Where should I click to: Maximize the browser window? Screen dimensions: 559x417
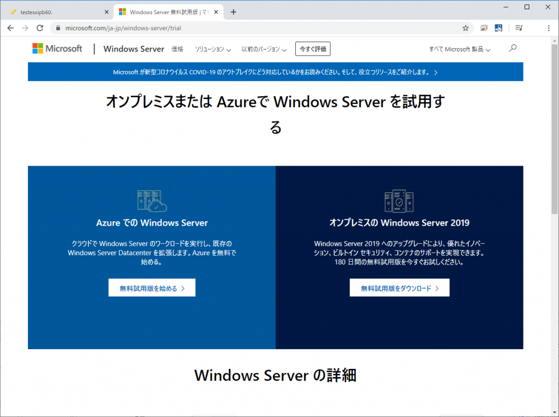point(527,7)
